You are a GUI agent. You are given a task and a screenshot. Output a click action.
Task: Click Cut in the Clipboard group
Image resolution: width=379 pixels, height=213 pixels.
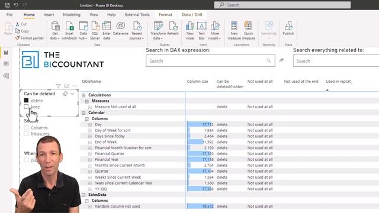[x=21, y=24]
